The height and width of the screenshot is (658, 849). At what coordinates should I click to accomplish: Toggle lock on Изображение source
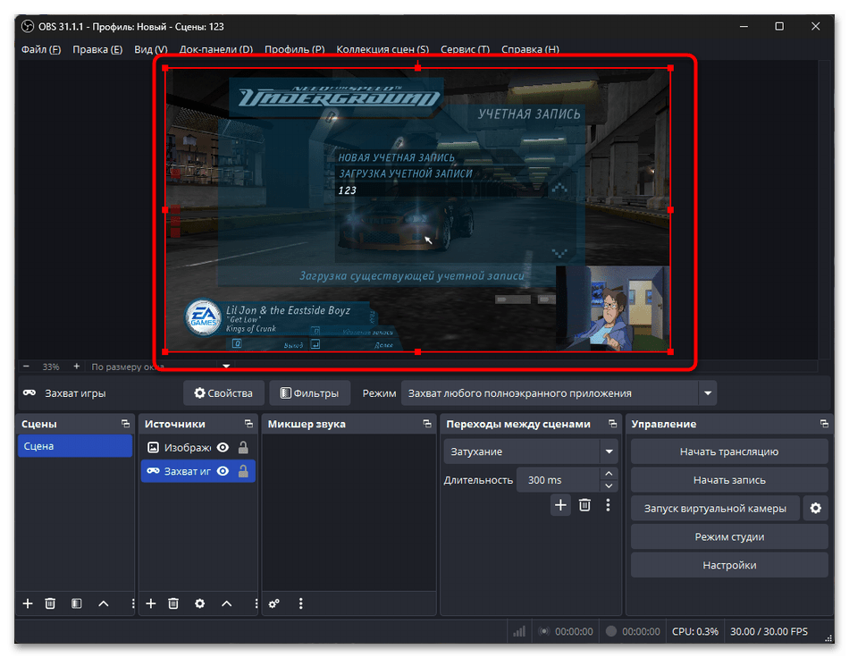(243, 447)
